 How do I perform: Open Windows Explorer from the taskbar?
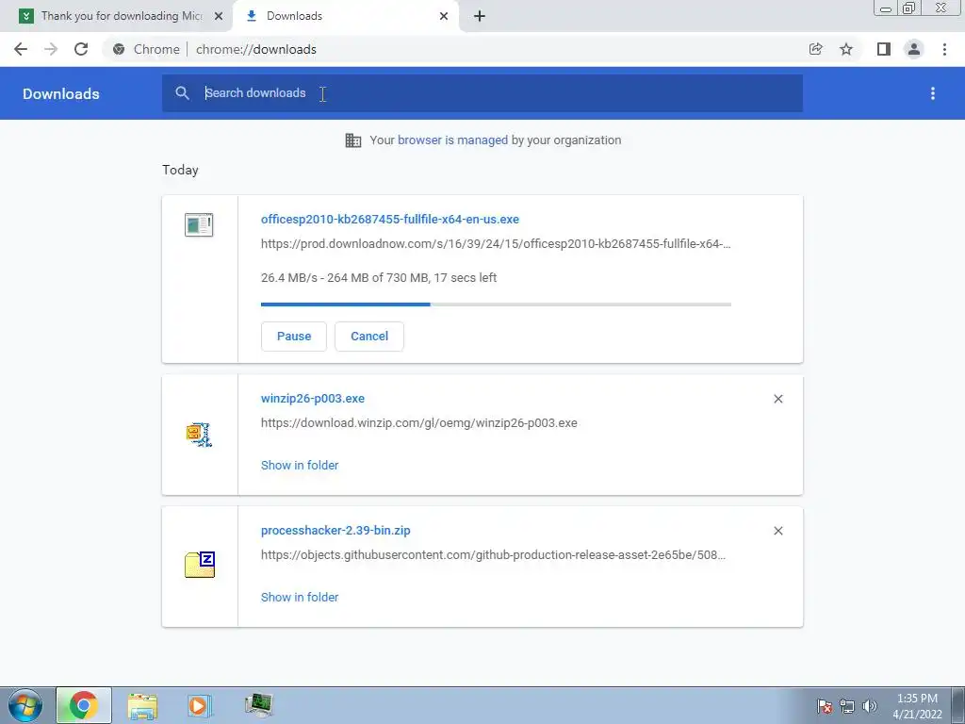[x=142, y=706]
